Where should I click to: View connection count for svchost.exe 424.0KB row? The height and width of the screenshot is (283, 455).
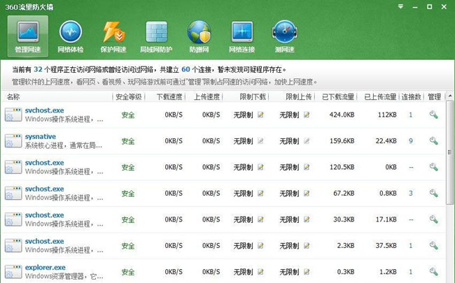point(411,115)
